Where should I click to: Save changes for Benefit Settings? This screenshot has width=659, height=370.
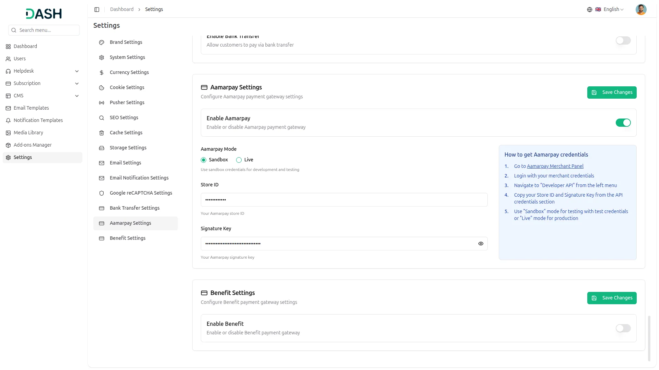[612, 298]
